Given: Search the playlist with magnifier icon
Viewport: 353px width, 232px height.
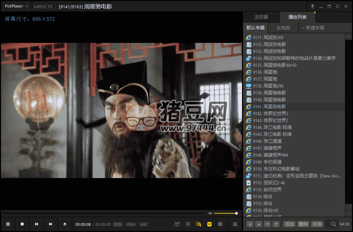Looking at the screenshot, I should click(333, 224).
